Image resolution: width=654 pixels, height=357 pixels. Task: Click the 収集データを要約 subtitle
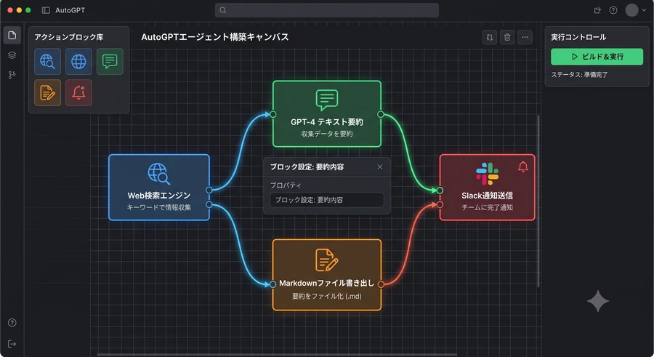pos(327,134)
